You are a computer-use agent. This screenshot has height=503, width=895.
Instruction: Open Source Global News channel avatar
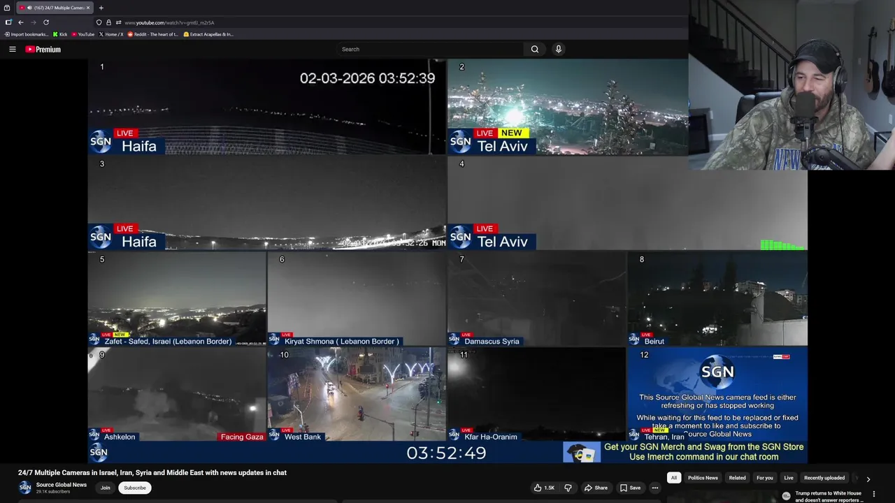[25, 488]
